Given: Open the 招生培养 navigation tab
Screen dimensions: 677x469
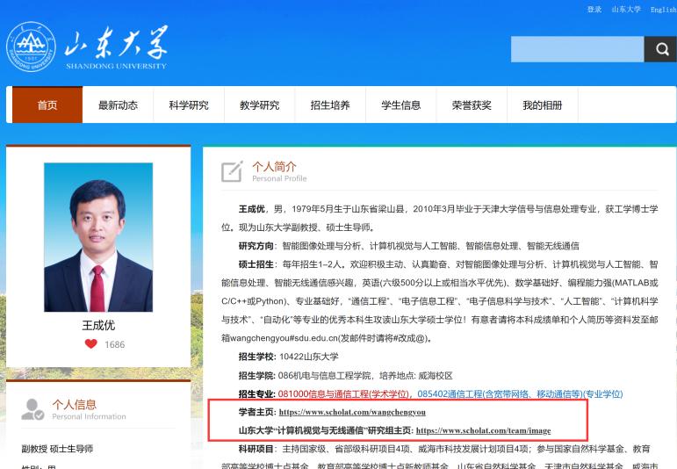Looking at the screenshot, I should click(330, 105).
